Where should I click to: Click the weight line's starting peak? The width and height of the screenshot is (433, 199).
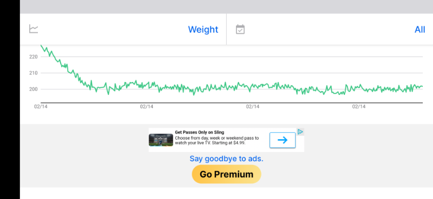[41, 45]
